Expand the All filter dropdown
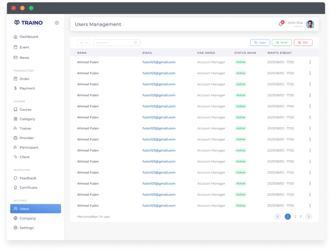This screenshot has width=332, height=252. 83,43
